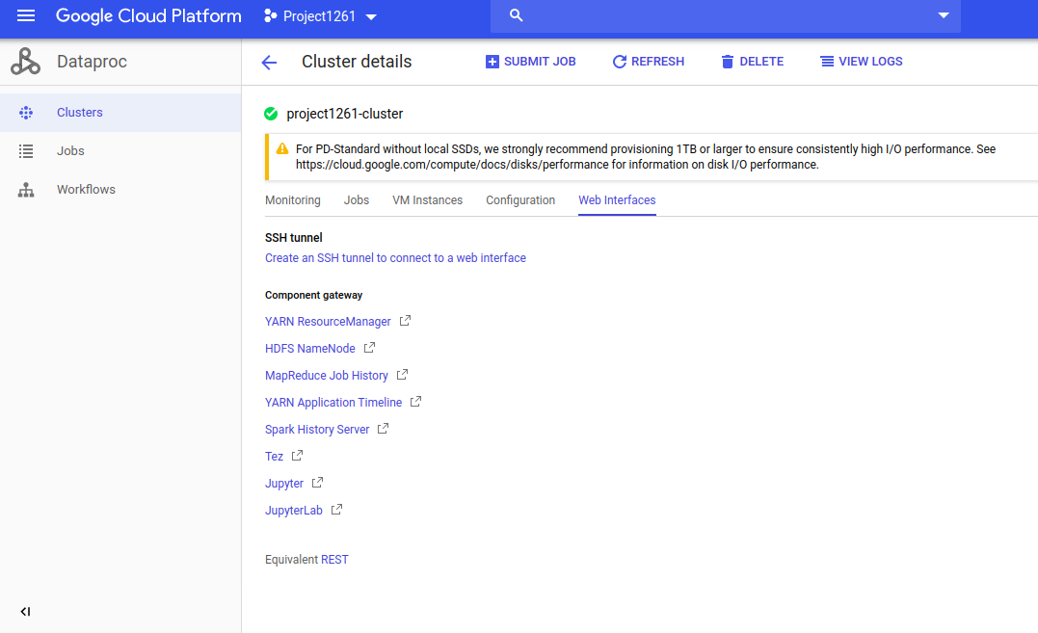The height and width of the screenshot is (633, 1038).
Task: Click external-link icon beside HDFS NameNode
Action: 369,347
